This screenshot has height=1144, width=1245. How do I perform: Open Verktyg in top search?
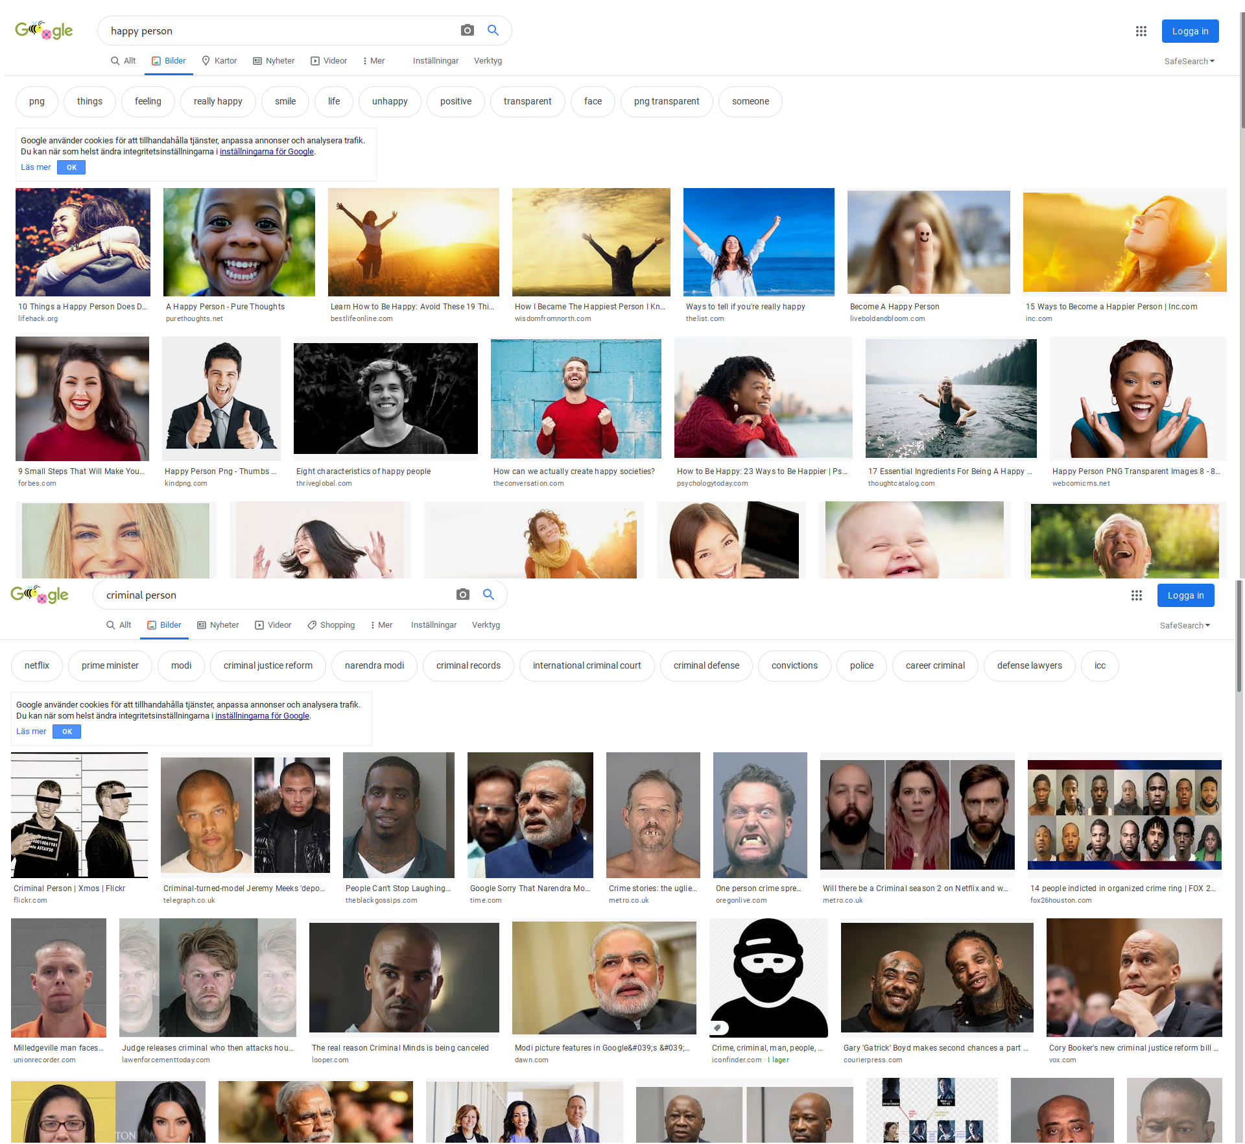tap(488, 61)
